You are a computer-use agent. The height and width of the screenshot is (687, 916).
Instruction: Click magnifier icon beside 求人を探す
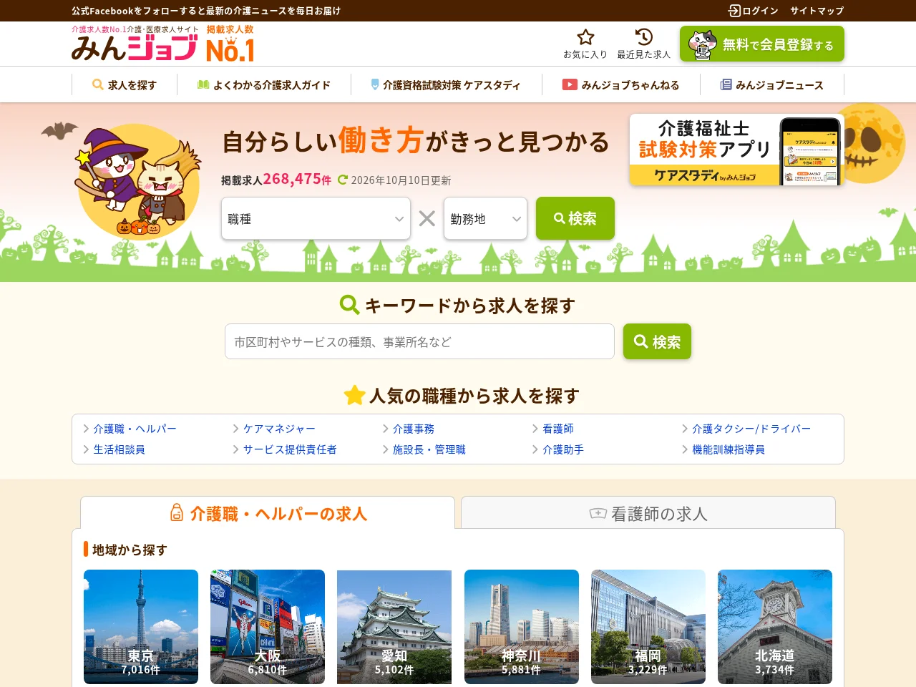click(98, 84)
